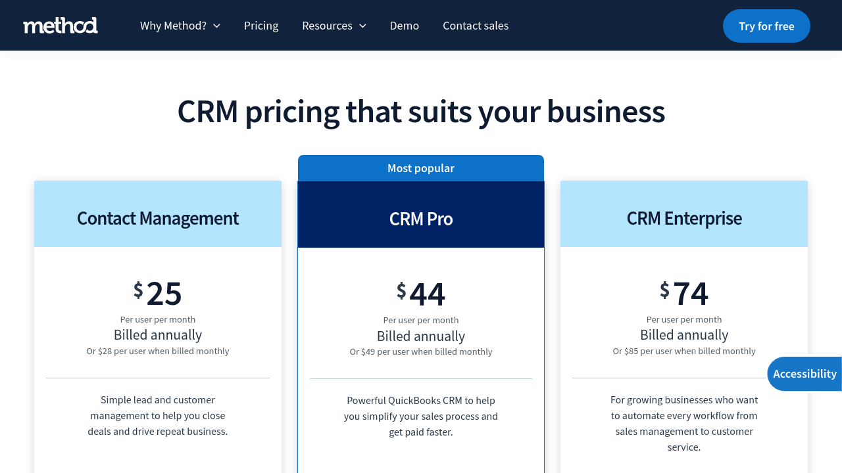
Task: Click the 'CRM pricing that suits your business' heading
Action: click(x=421, y=112)
